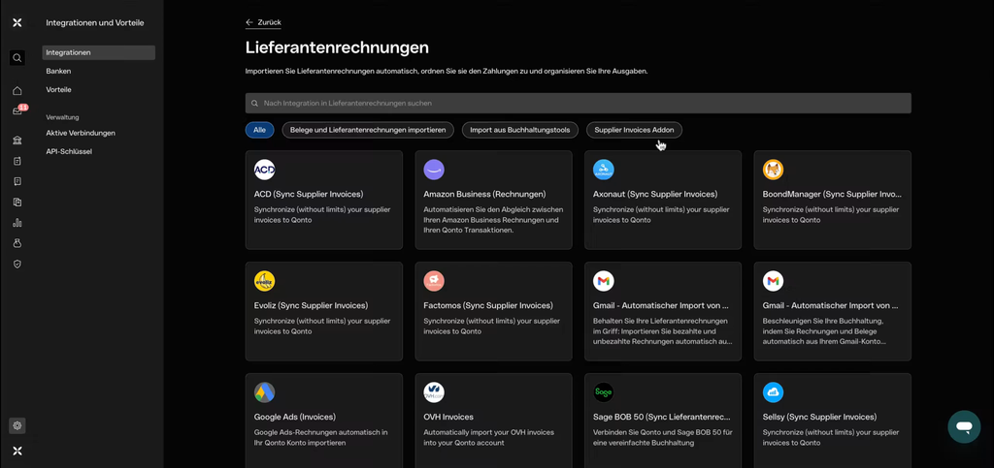Select the 'Alle' filter chip

(259, 130)
